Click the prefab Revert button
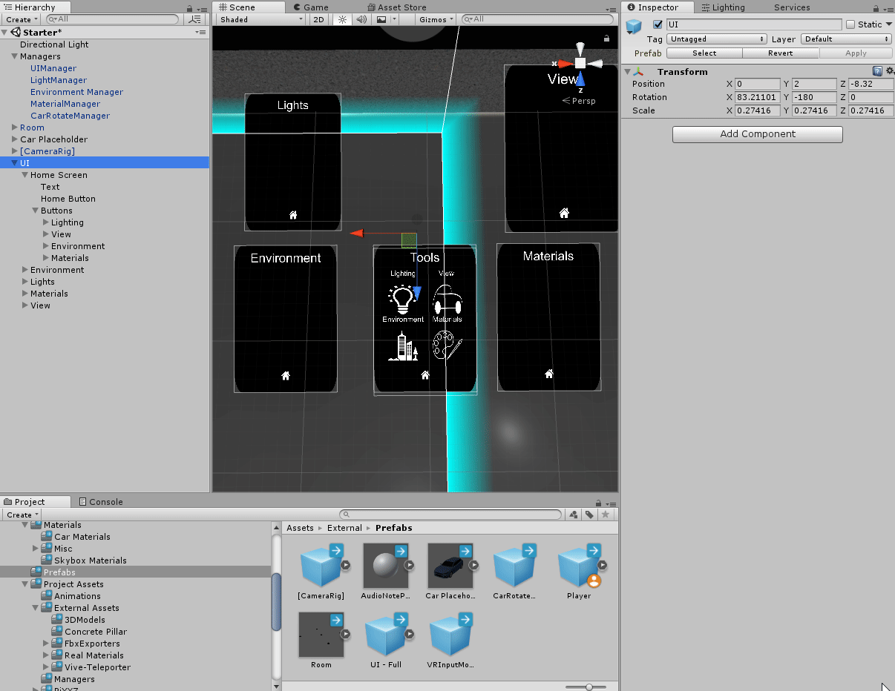The image size is (895, 691). click(780, 53)
